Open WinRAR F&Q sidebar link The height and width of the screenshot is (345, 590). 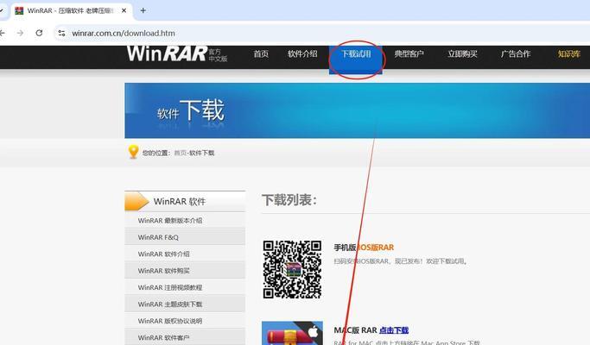point(158,237)
